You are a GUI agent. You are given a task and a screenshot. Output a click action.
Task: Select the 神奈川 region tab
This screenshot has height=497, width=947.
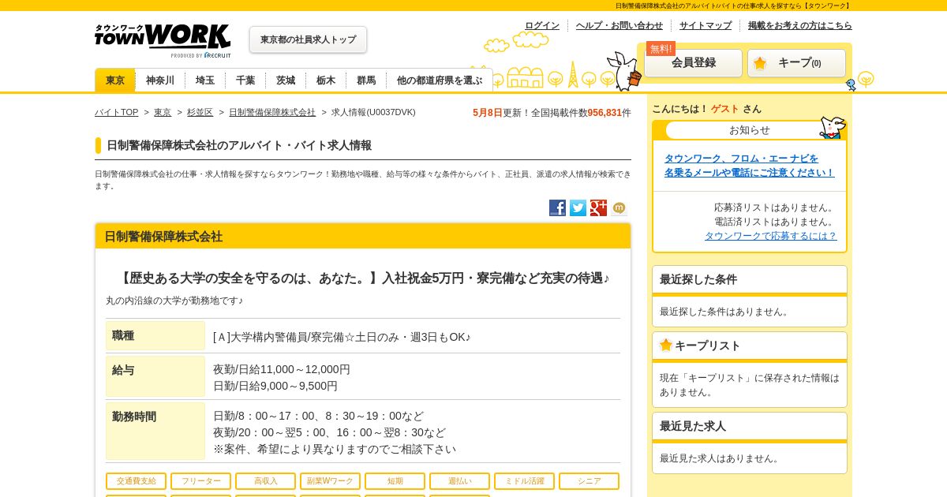pos(160,80)
